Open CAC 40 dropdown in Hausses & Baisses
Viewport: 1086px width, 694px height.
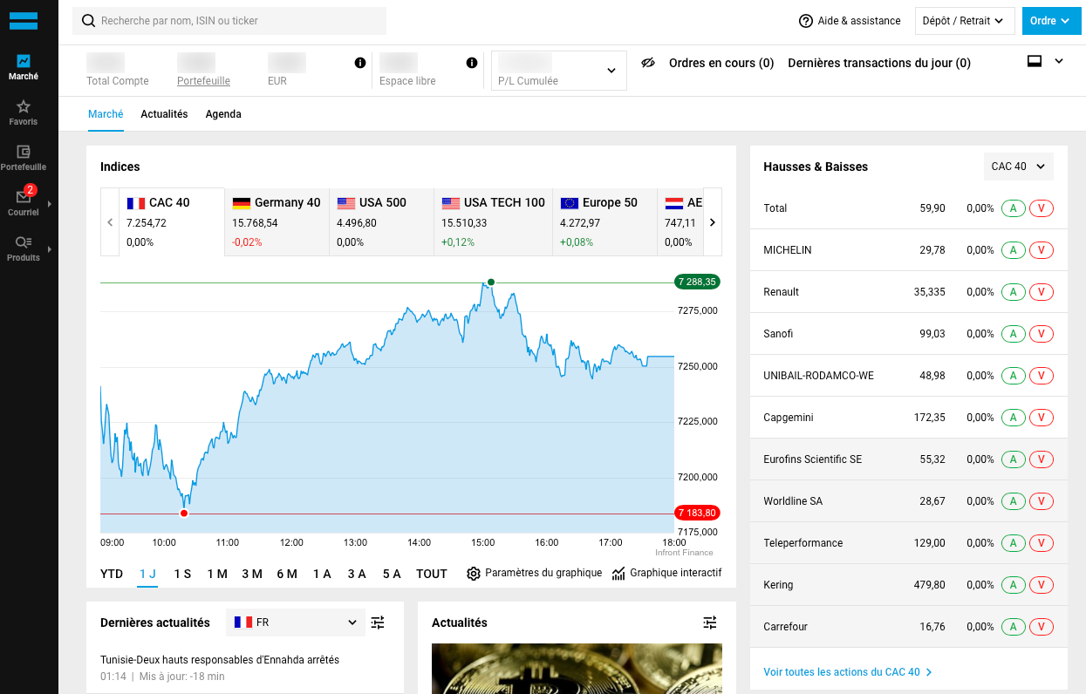pos(1019,167)
